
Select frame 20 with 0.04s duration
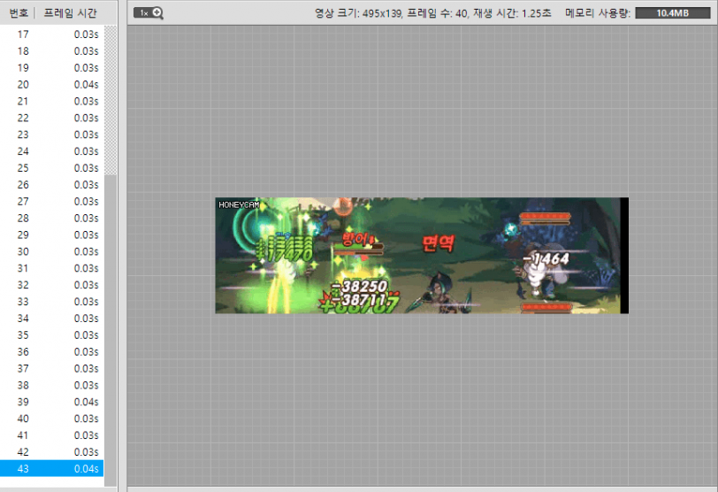click(x=52, y=84)
